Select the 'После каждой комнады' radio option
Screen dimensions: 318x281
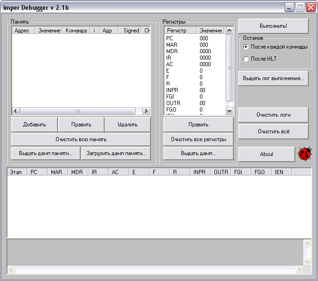tap(246, 47)
